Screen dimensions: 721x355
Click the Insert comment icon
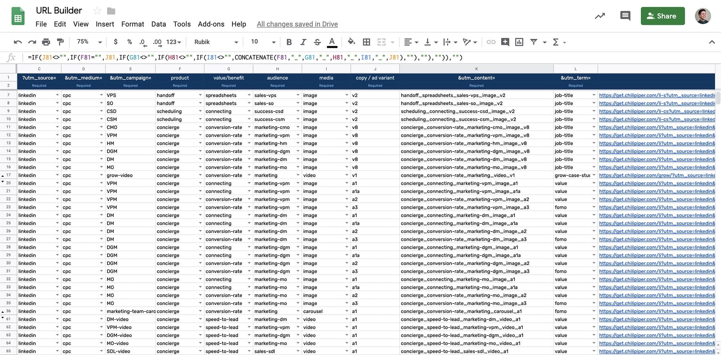click(505, 42)
